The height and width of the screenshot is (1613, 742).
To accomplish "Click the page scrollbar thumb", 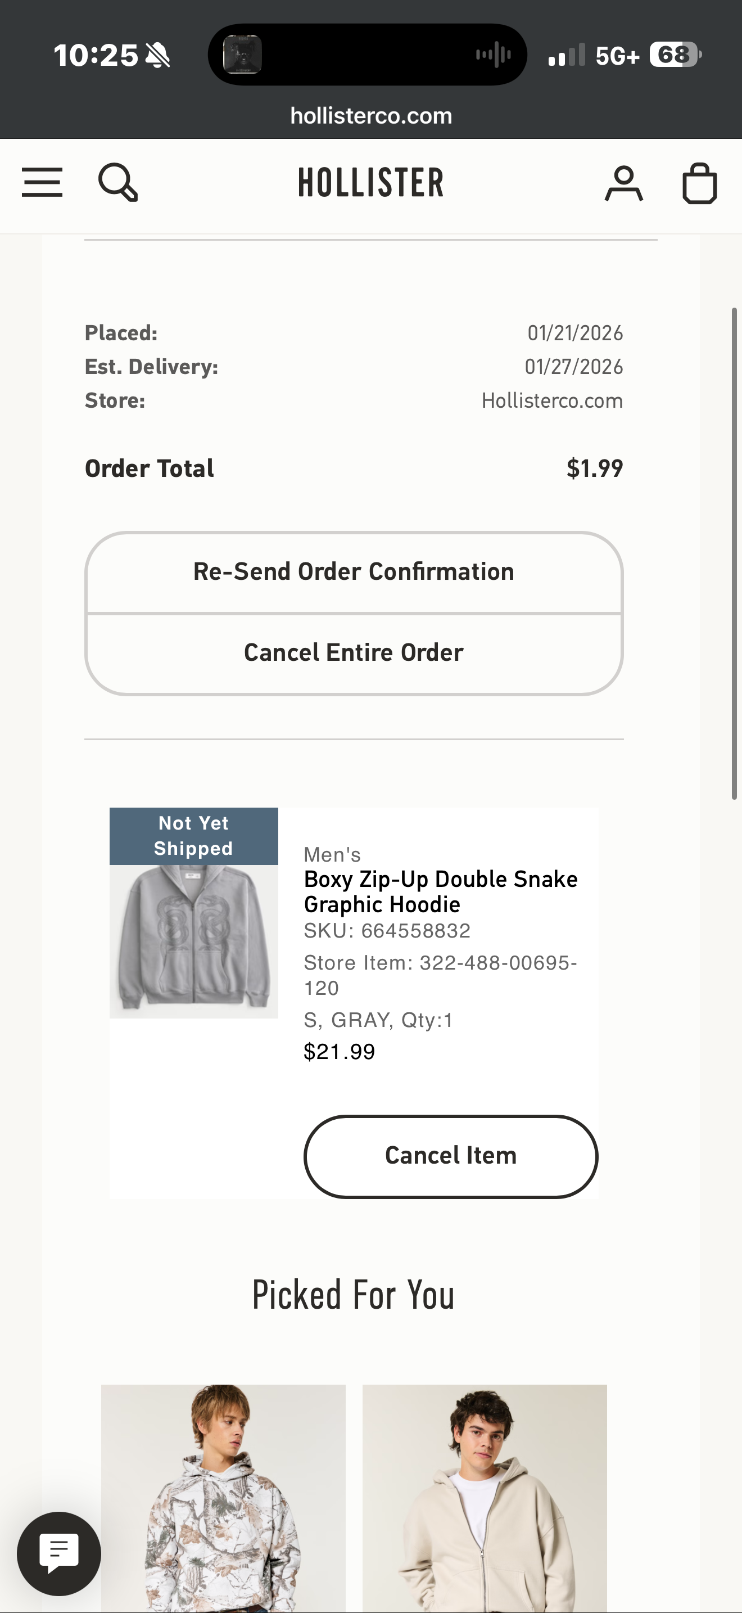I will 735,553.
